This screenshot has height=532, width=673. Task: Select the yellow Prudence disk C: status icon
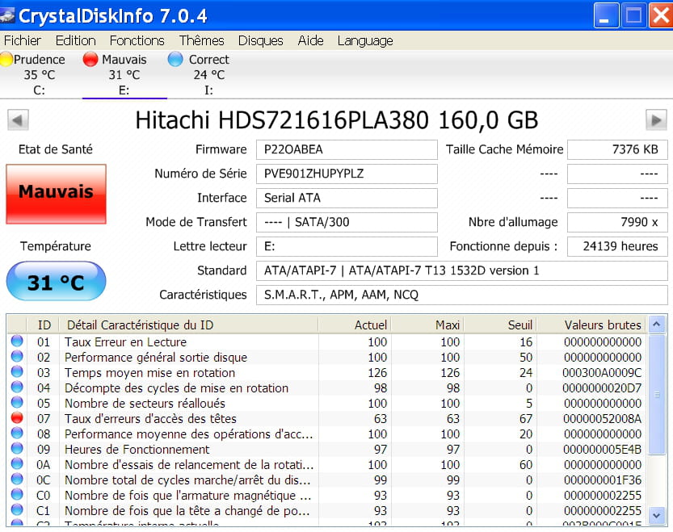click(6, 59)
